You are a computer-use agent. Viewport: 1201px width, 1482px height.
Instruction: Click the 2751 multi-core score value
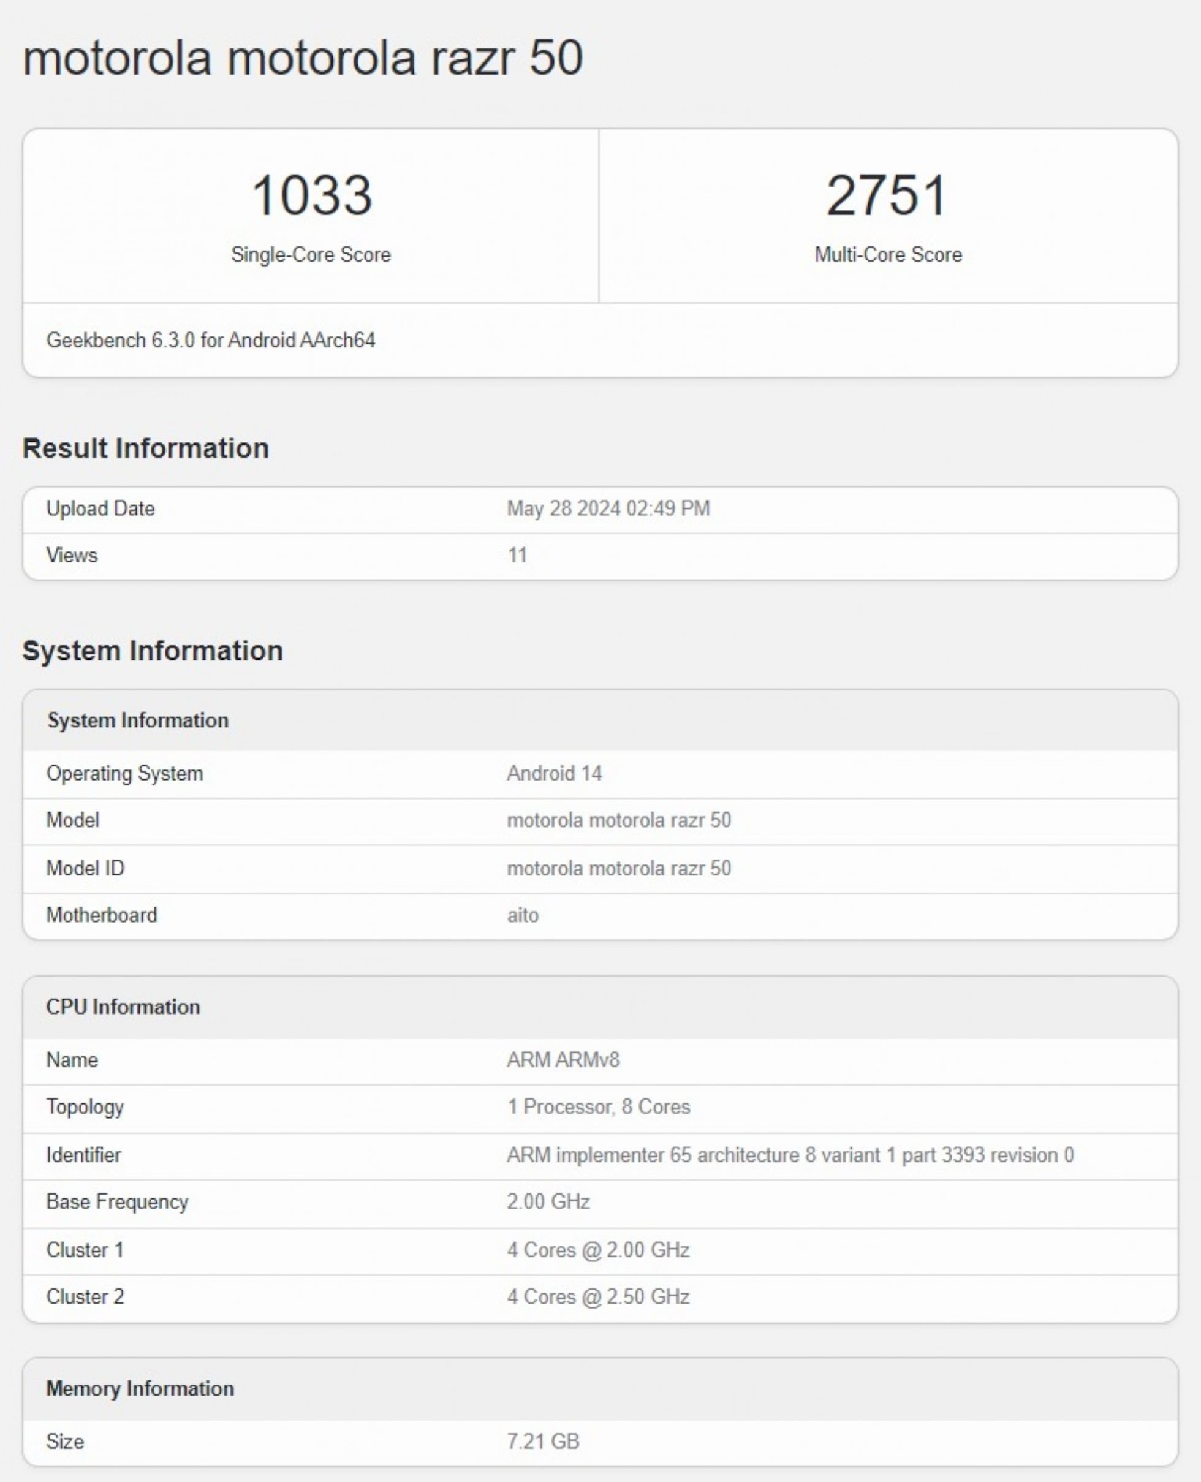887,195
